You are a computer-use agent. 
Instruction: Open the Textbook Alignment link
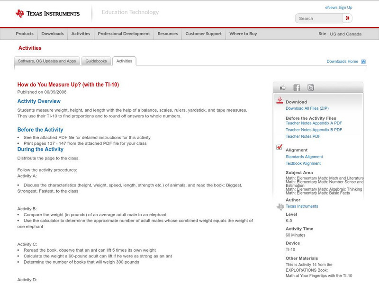click(303, 163)
